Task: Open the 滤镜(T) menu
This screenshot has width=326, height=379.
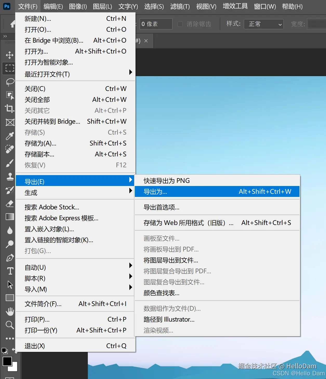Action: pyautogui.click(x=179, y=6)
